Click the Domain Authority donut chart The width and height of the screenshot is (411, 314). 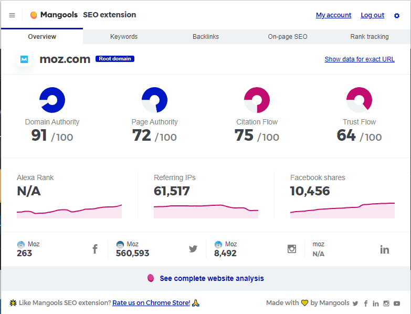[x=52, y=100]
